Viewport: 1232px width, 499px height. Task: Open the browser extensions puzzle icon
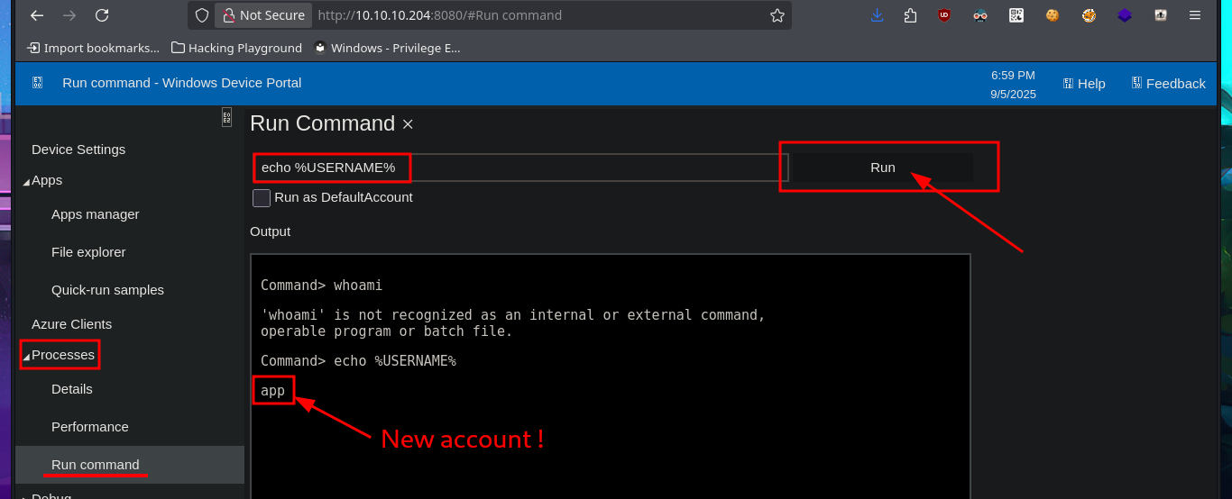point(910,15)
